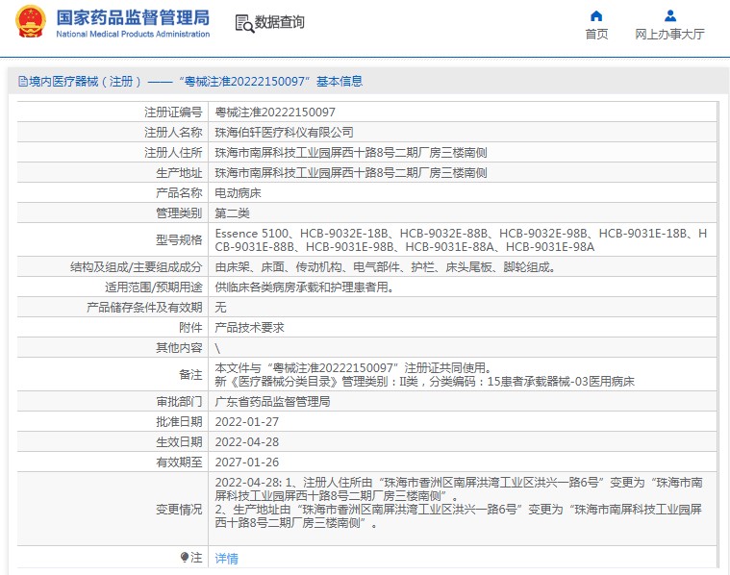Click intended use 供临床各类病房承载和护理患者用
The width and height of the screenshot is (730, 575).
(305, 287)
